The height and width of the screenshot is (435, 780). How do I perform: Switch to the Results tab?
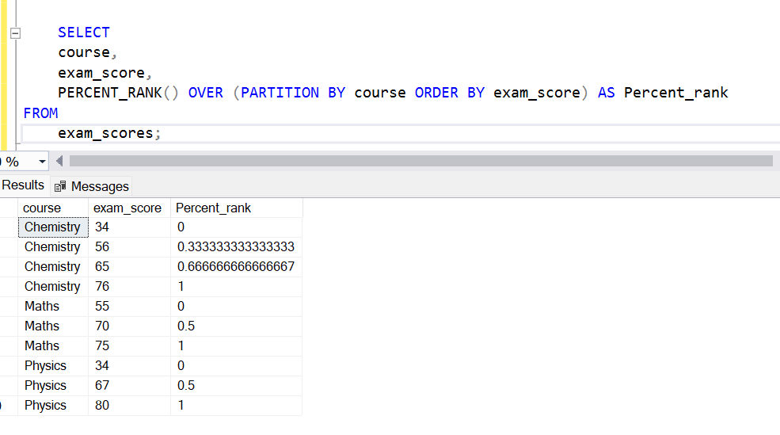(x=23, y=185)
